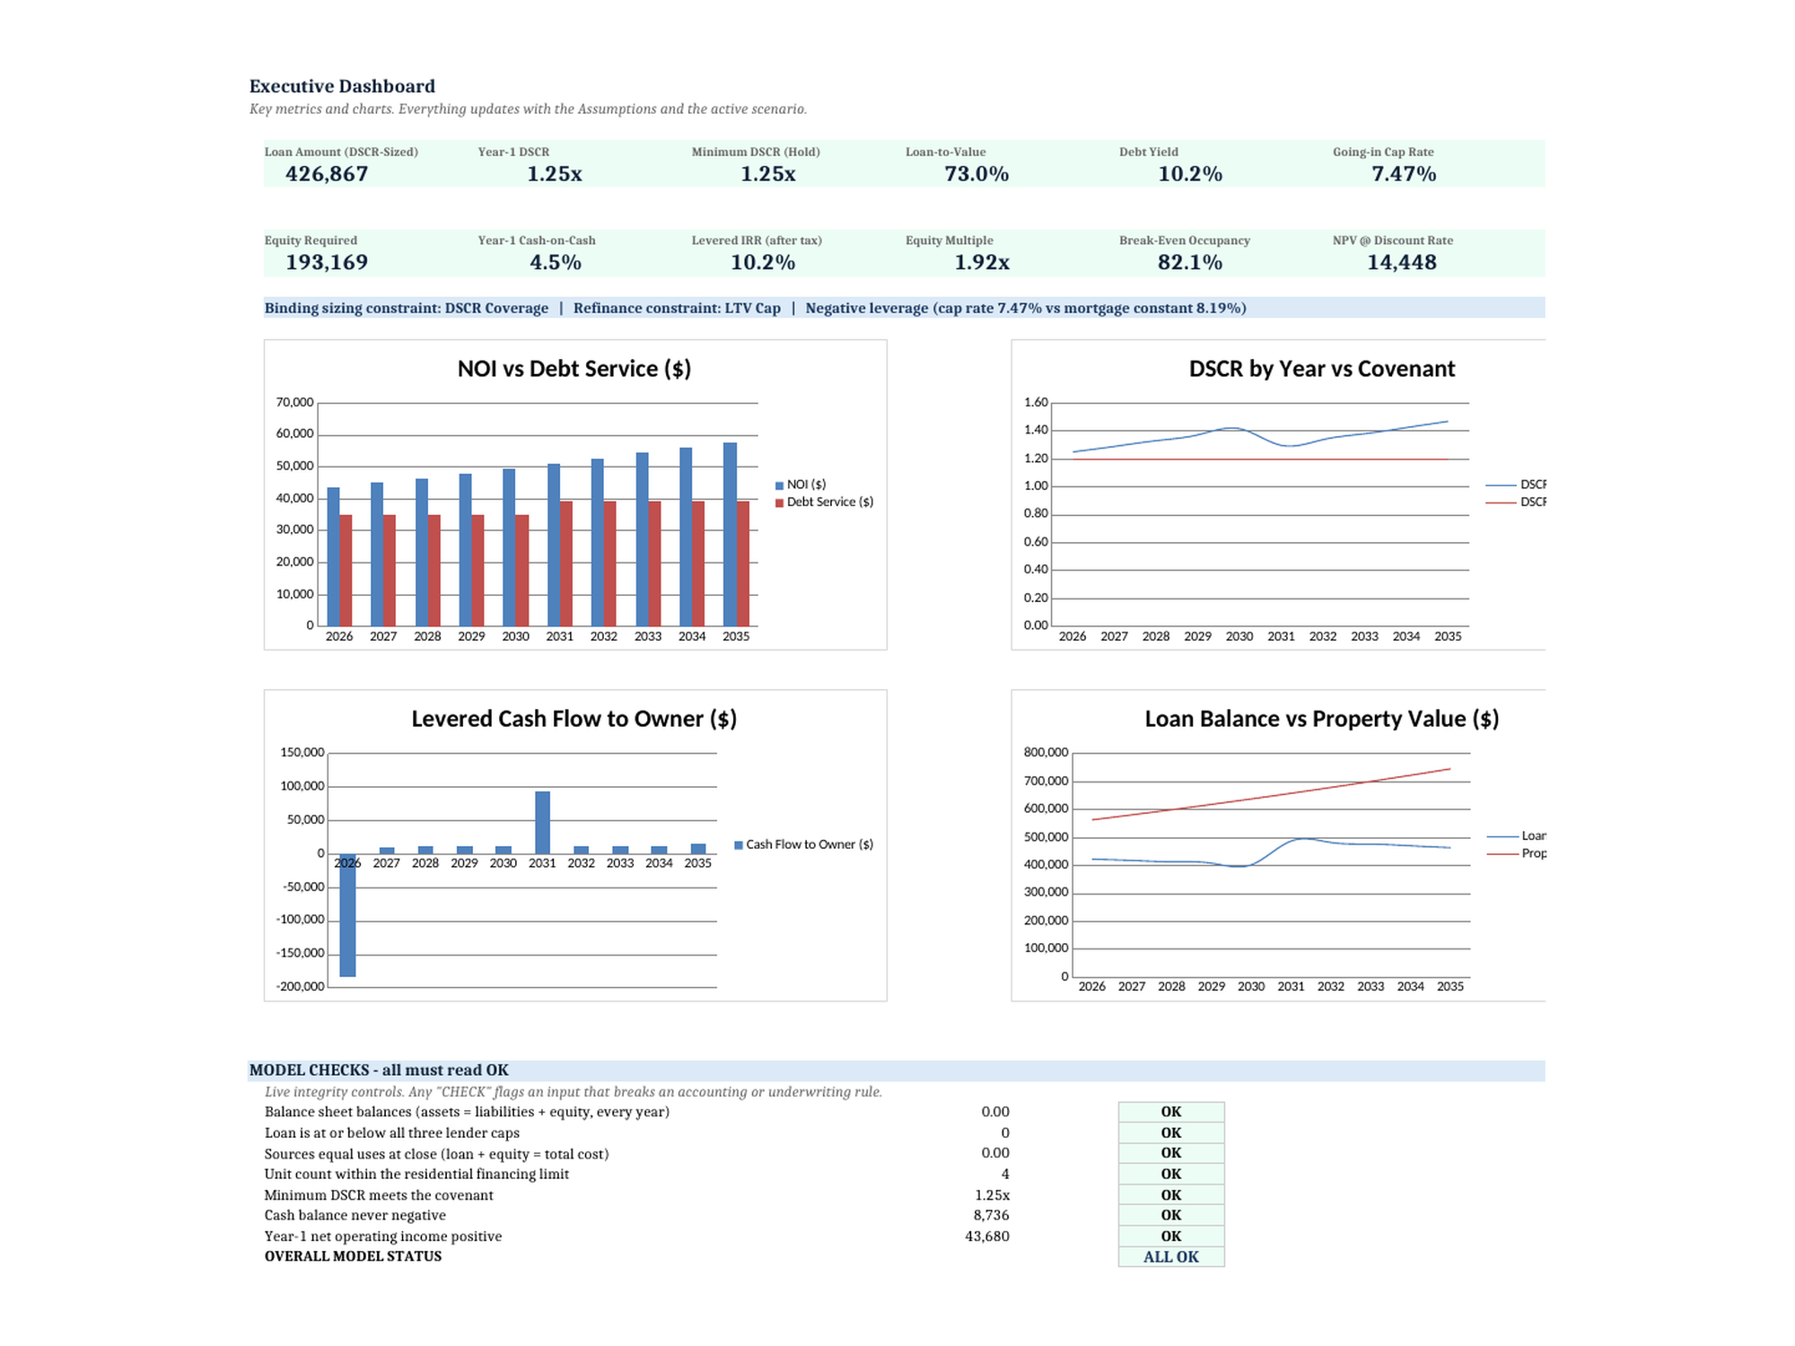Image resolution: width=1795 pixels, height=1346 pixels.
Task: Select Sources equal uses at close label
Action: click(x=436, y=1154)
